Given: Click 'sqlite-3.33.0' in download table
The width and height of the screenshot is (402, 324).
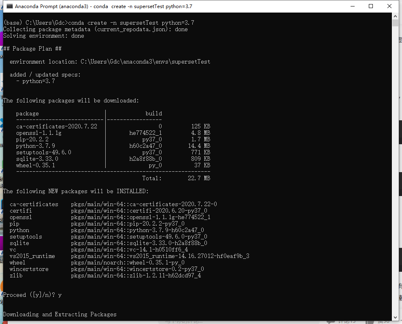Looking at the screenshot, I should (37, 159).
